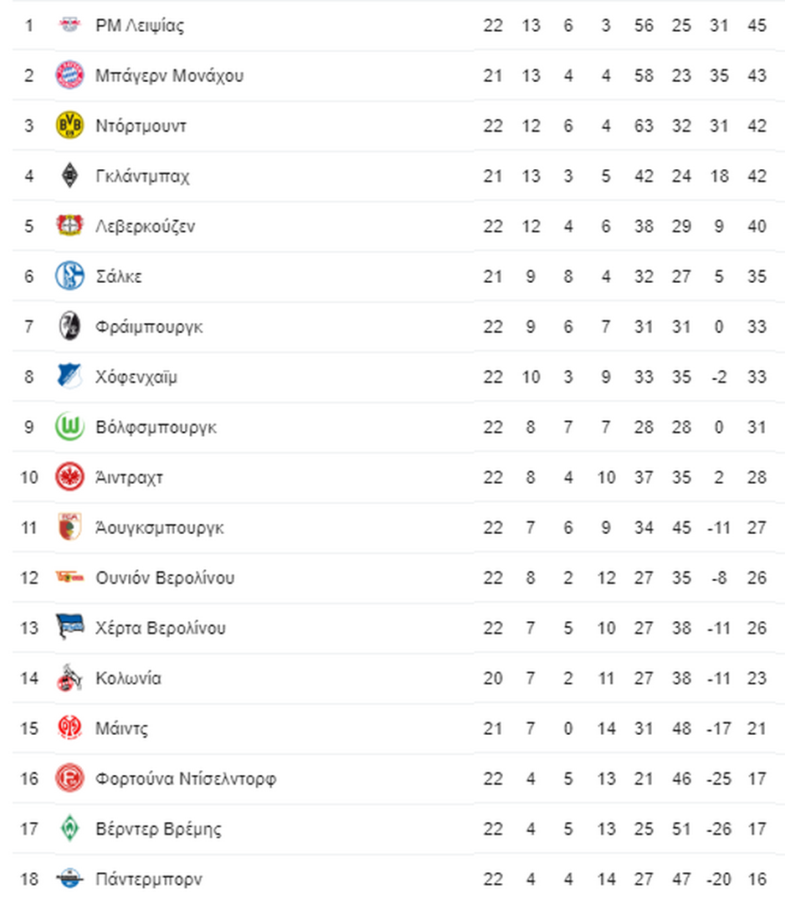Click the Werder Bremen green diamond logo
Viewport: 785px width, 904px height.
click(x=69, y=829)
